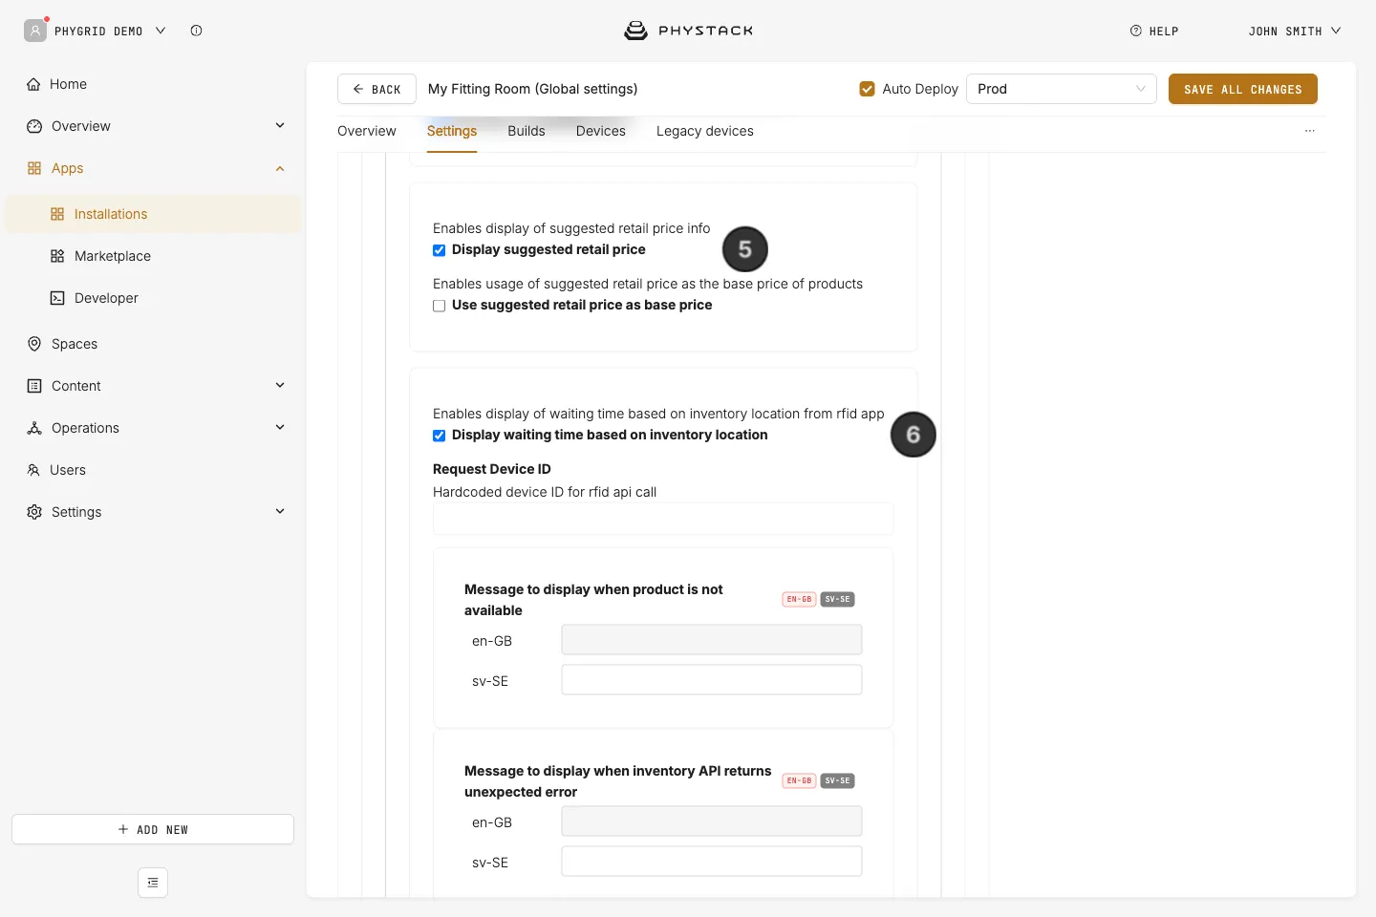Click the Apps grid icon
The image size is (1376, 917).
34,168
